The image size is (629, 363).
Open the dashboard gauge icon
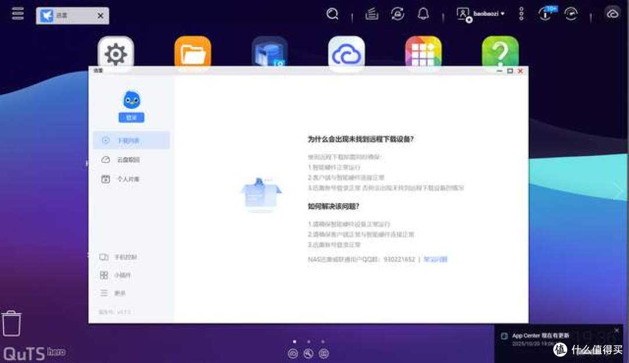(x=571, y=14)
